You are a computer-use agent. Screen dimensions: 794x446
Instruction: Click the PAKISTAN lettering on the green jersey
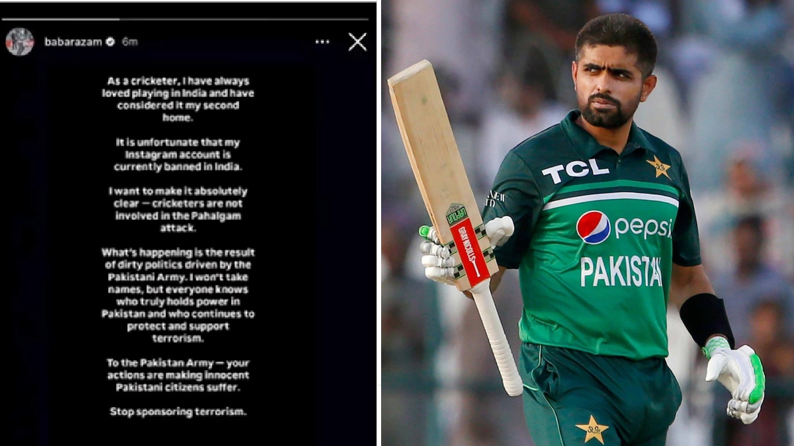(621, 272)
